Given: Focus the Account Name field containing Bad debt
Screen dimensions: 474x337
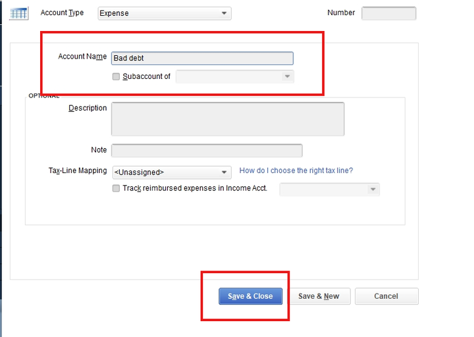Looking at the screenshot, I should (x=202, y=59).
